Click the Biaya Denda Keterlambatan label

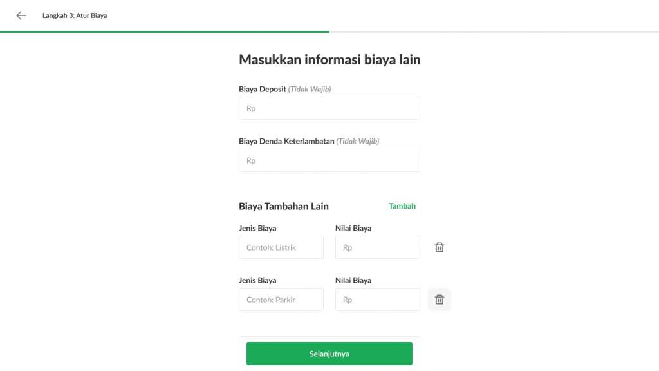pos(286,141)
